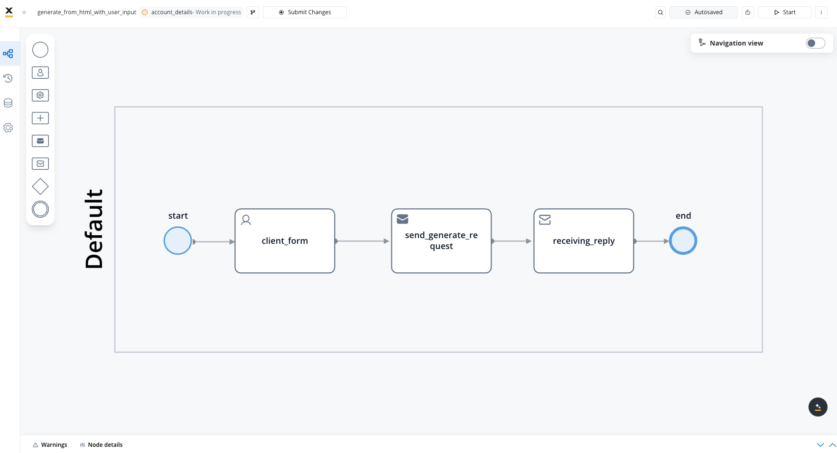
Task: Select the receiving_reply node
Action: click(584, 241)
